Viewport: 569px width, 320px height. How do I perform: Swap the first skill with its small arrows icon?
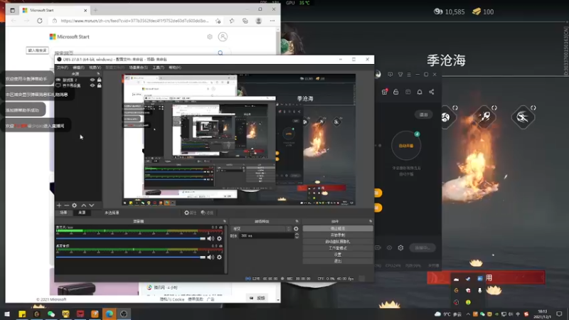click(x=455, y=108)
